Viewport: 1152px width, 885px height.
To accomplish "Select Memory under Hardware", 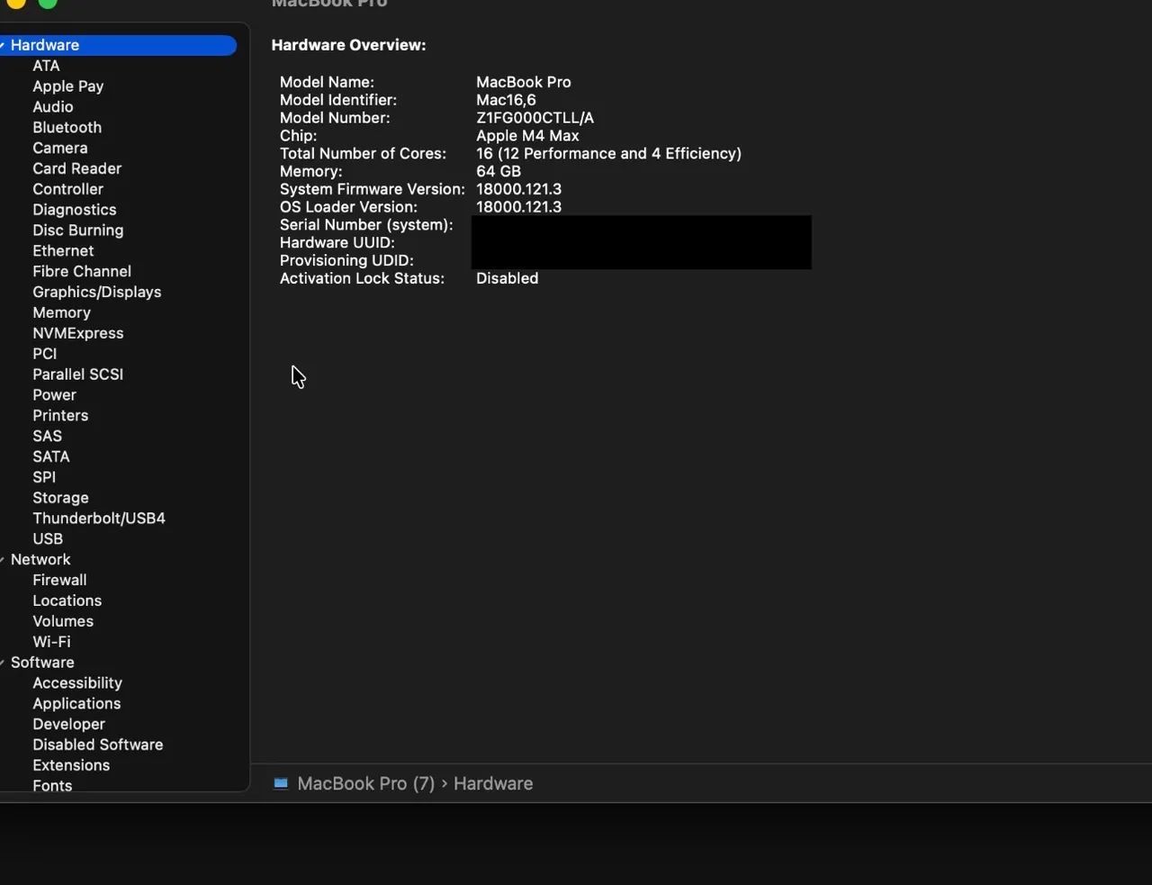I will click(62, 312).
